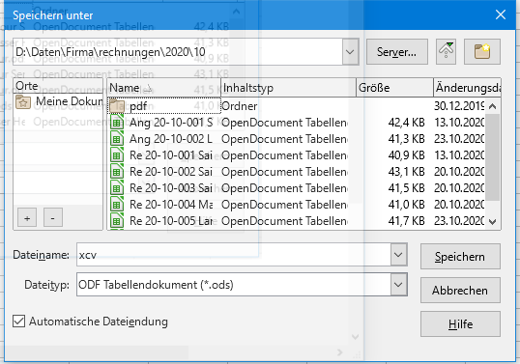Click the Hilfe button
520x364 pixels.
tap(460, 323)
